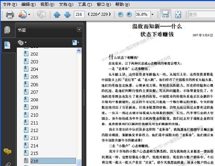Go to previous page with up arrow
The image size is (215, 166).
(x=57, y=15)
